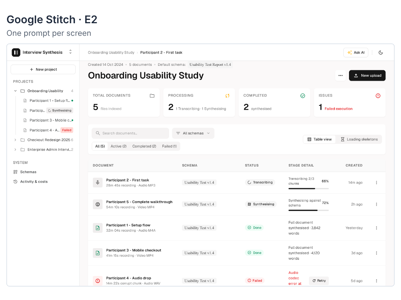Toggle dark mode with moon icon
401x300 pixels.
pyautogui.click(x=381, y=53)
